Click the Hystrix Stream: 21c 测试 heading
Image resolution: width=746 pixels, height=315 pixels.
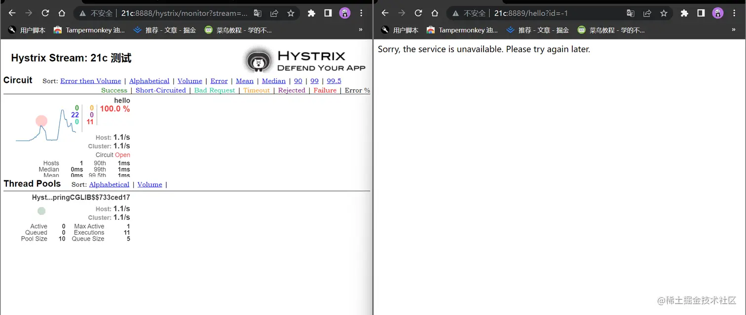click(x=71, y=58)
